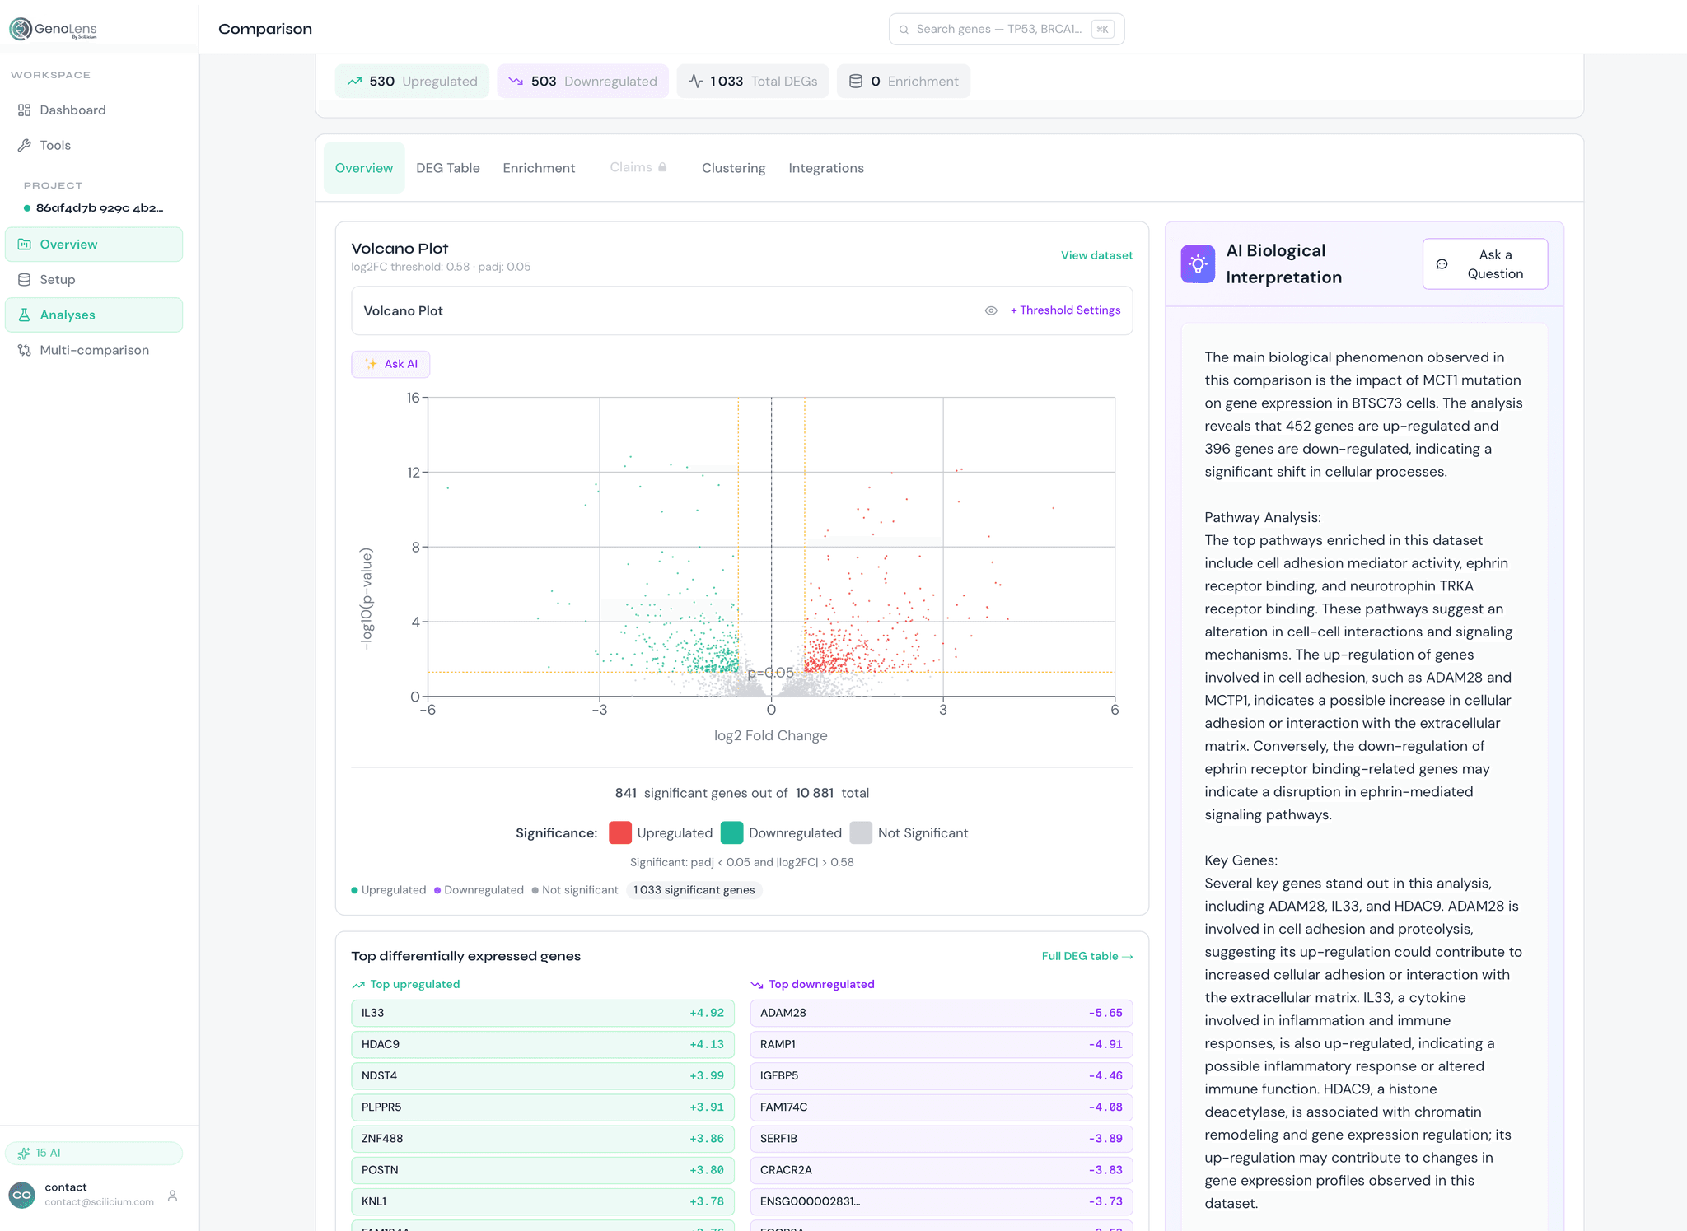Select the KNL1 gene row
The width and height of the screenshot is (1687, 1231).
point(543,1202)
